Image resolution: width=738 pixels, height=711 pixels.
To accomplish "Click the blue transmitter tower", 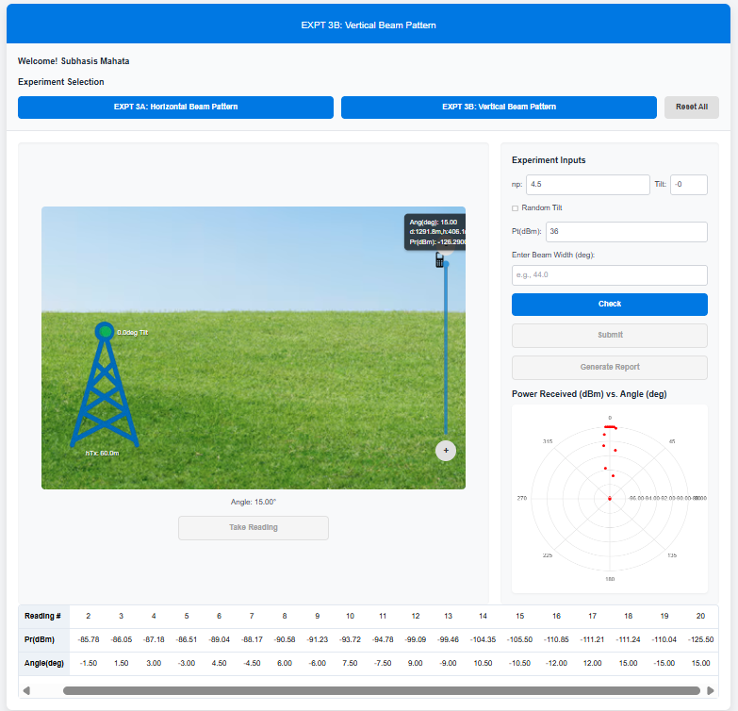I will pos(104,396).
